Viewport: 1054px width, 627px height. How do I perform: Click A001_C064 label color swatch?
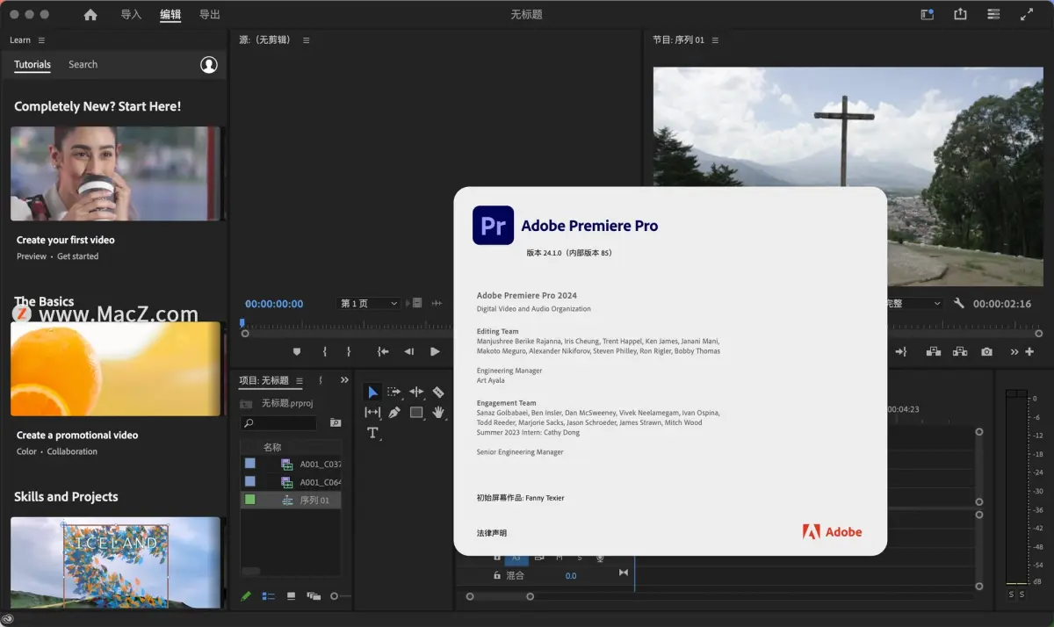coord(250,481)
